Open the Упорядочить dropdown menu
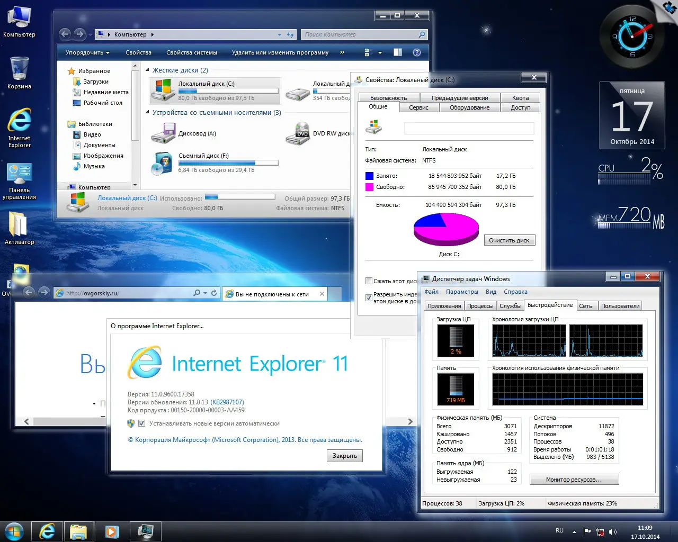Screen dimensions: 678x542 (x=87, y=52)
